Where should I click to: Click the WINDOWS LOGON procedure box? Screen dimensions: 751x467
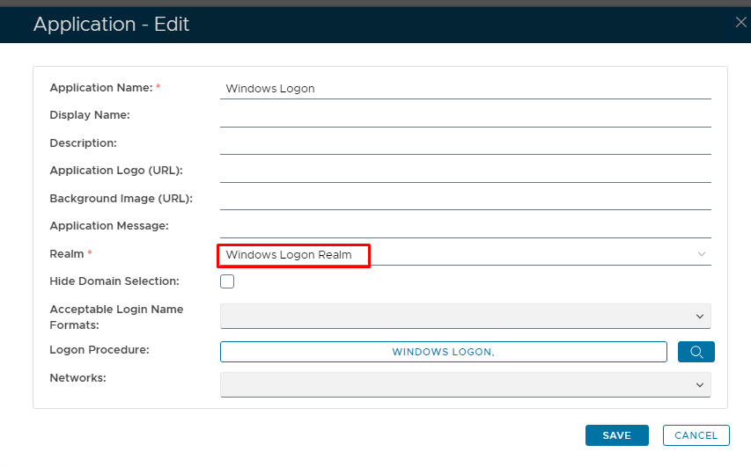click(443, 352)
